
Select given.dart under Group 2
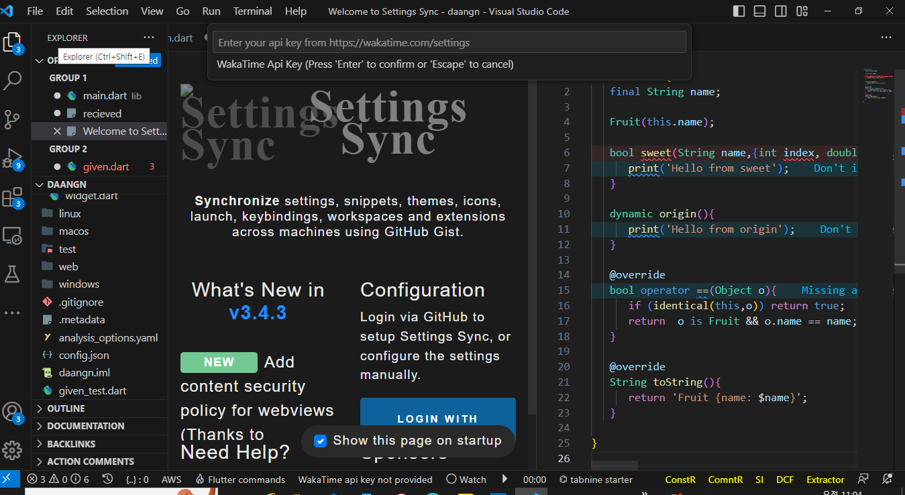click(100, 166)
